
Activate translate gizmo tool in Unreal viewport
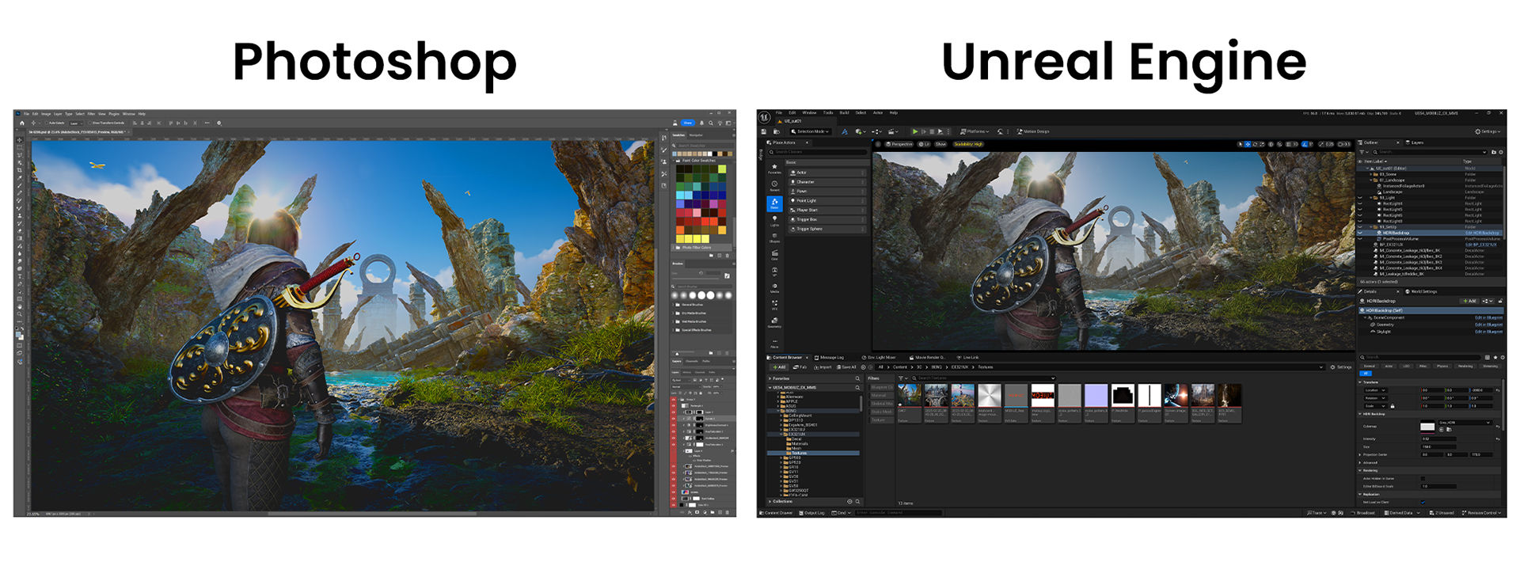(x=1248, y=144)
